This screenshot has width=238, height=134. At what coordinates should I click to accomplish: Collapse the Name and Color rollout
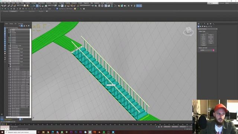point(203,48)
